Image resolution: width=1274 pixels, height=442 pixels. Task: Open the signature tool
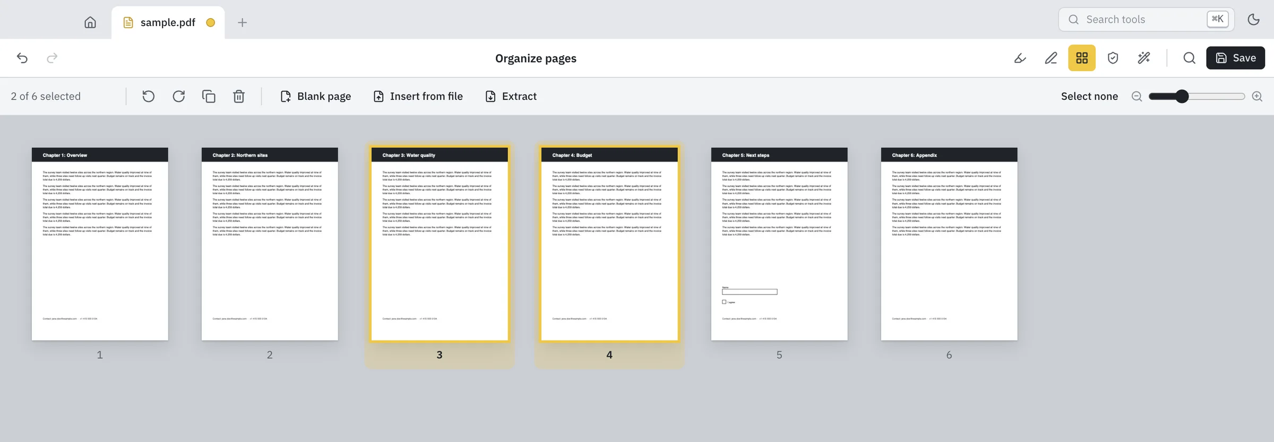point(1020,58)
